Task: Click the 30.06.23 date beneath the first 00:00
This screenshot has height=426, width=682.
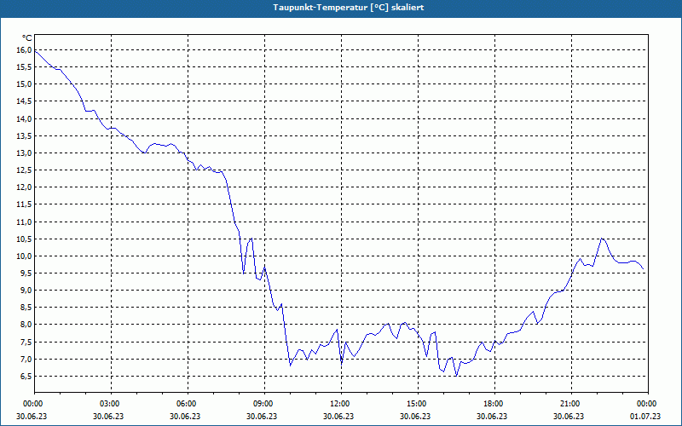Action: click(32, 416)
